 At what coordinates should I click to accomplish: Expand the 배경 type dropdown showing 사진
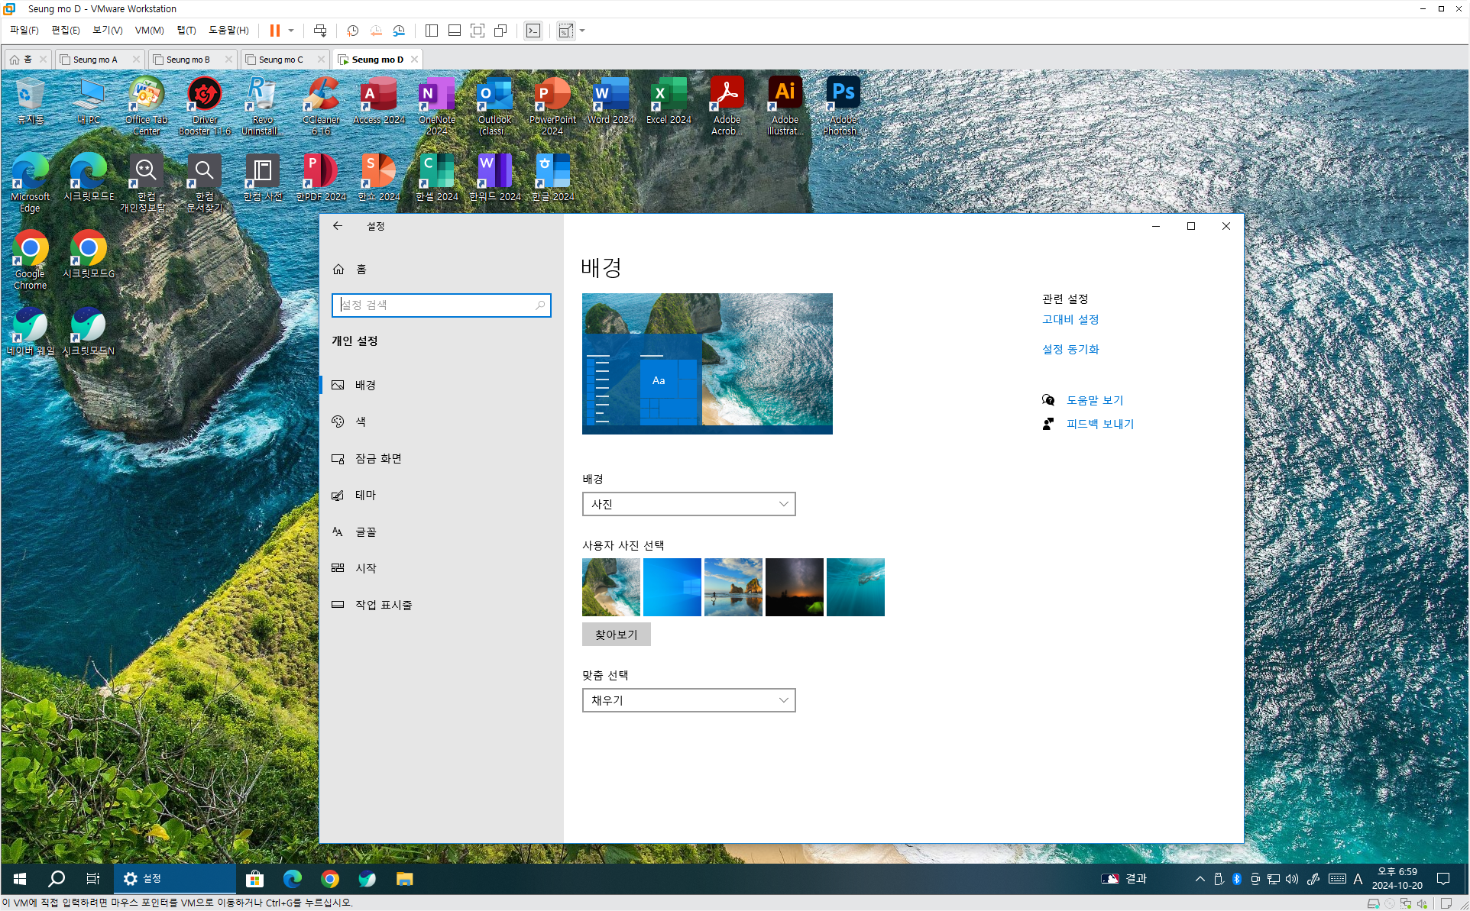(x=688, y=504)
